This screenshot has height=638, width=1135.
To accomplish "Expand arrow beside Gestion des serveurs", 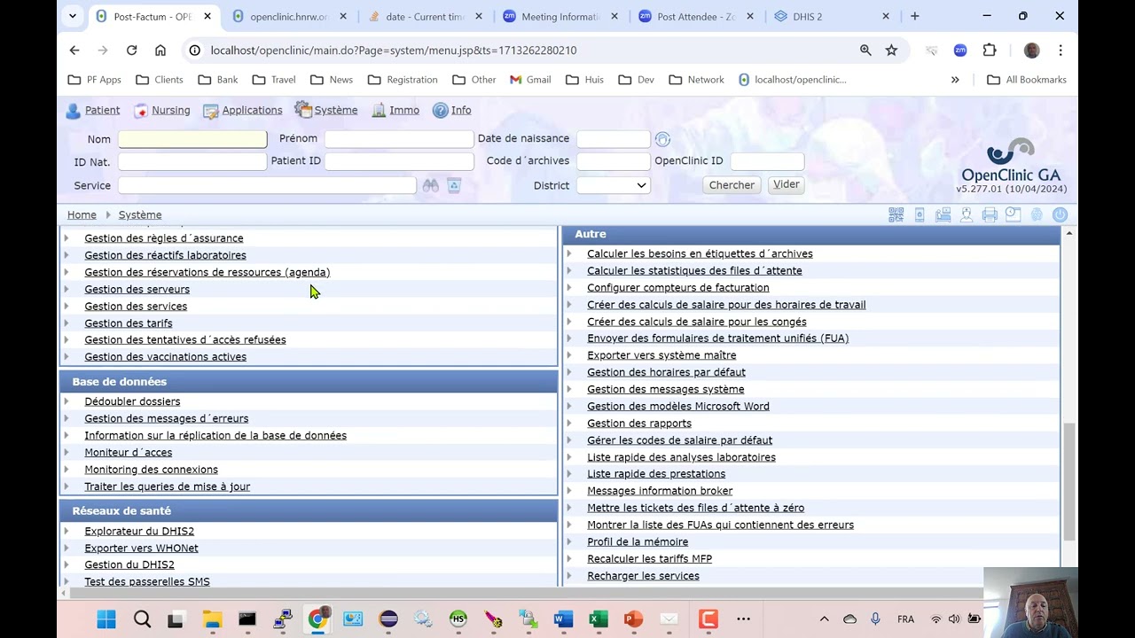I will pos(67,290).
